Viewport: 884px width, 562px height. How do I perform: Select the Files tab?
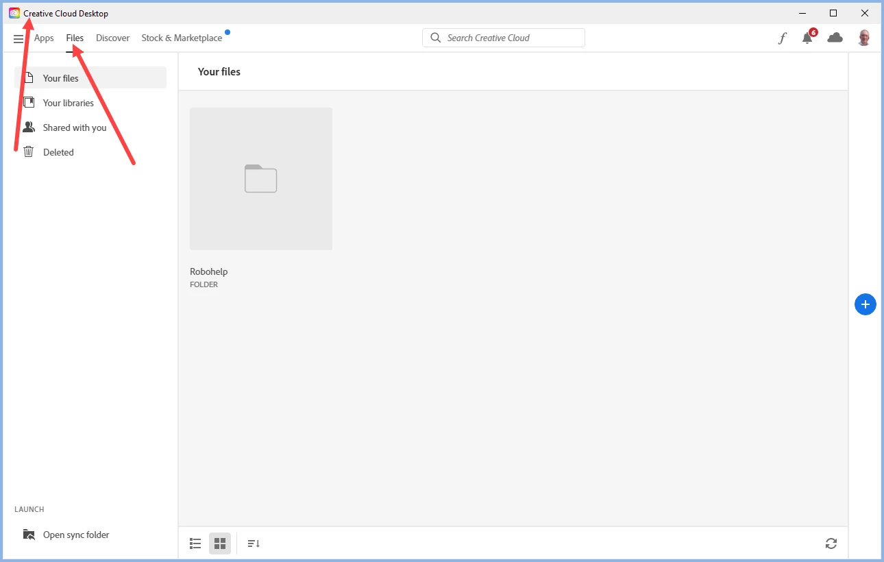[75, 38]
